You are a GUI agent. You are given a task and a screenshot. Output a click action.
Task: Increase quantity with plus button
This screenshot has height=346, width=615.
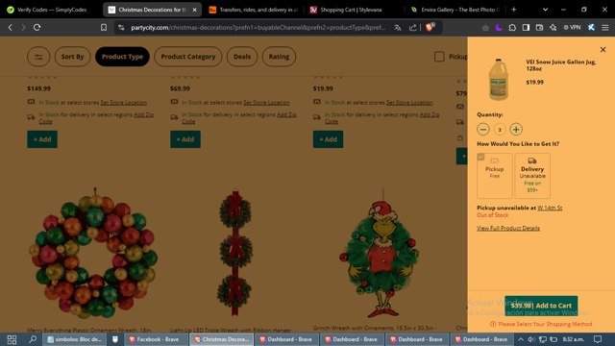pos(516,129)
